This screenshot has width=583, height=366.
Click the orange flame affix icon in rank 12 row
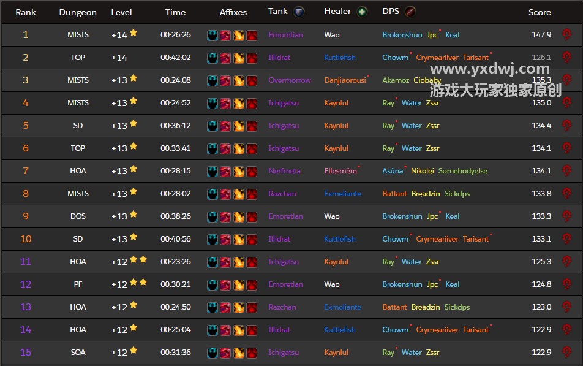tap(238, 284)
